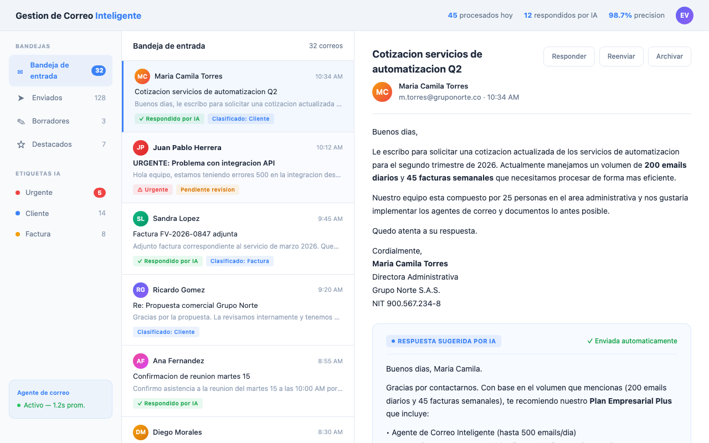This screenshot has height=443, width=709.
Task: Open Maria Camila Torres avatar in email header
Action: (x=382, y=92)
